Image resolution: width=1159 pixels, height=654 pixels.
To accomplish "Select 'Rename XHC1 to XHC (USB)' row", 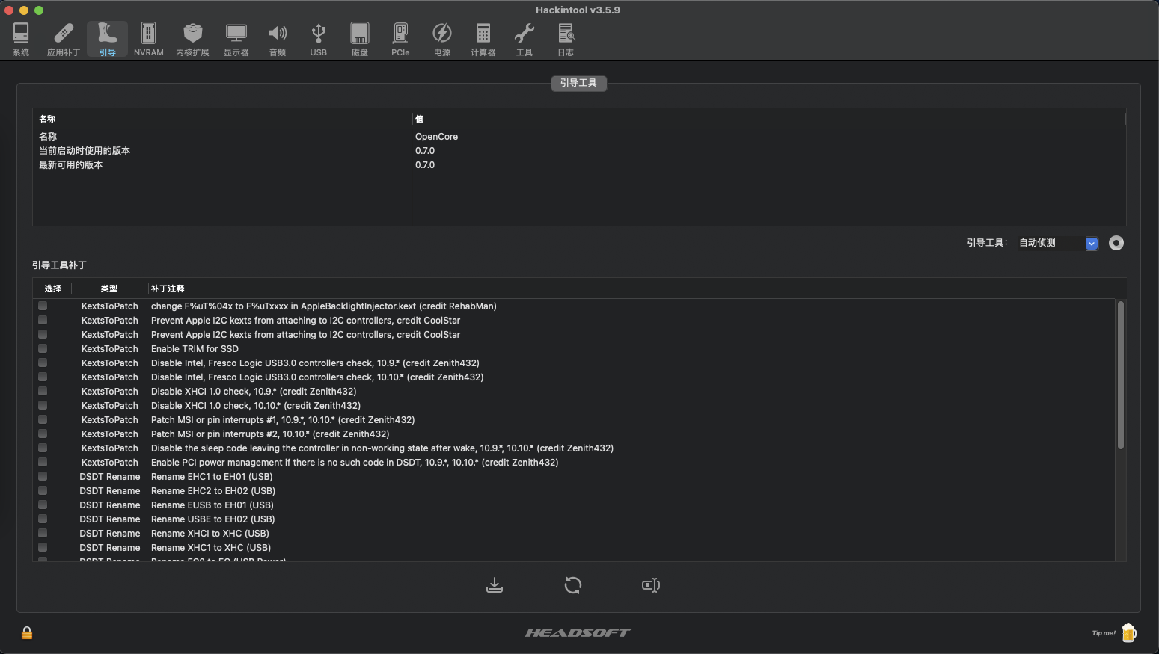I will (574, 548).
